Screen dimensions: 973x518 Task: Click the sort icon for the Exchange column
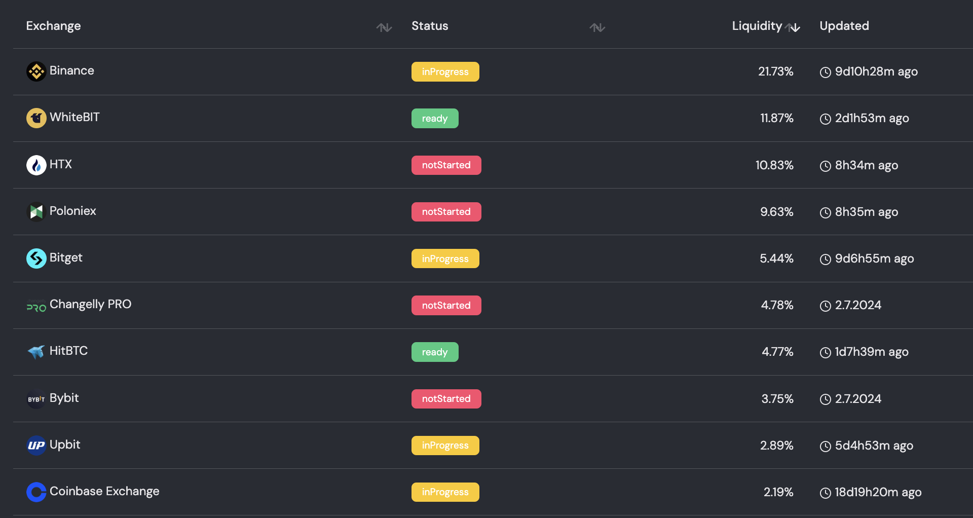pyautogui.click(x=384, y=27)
